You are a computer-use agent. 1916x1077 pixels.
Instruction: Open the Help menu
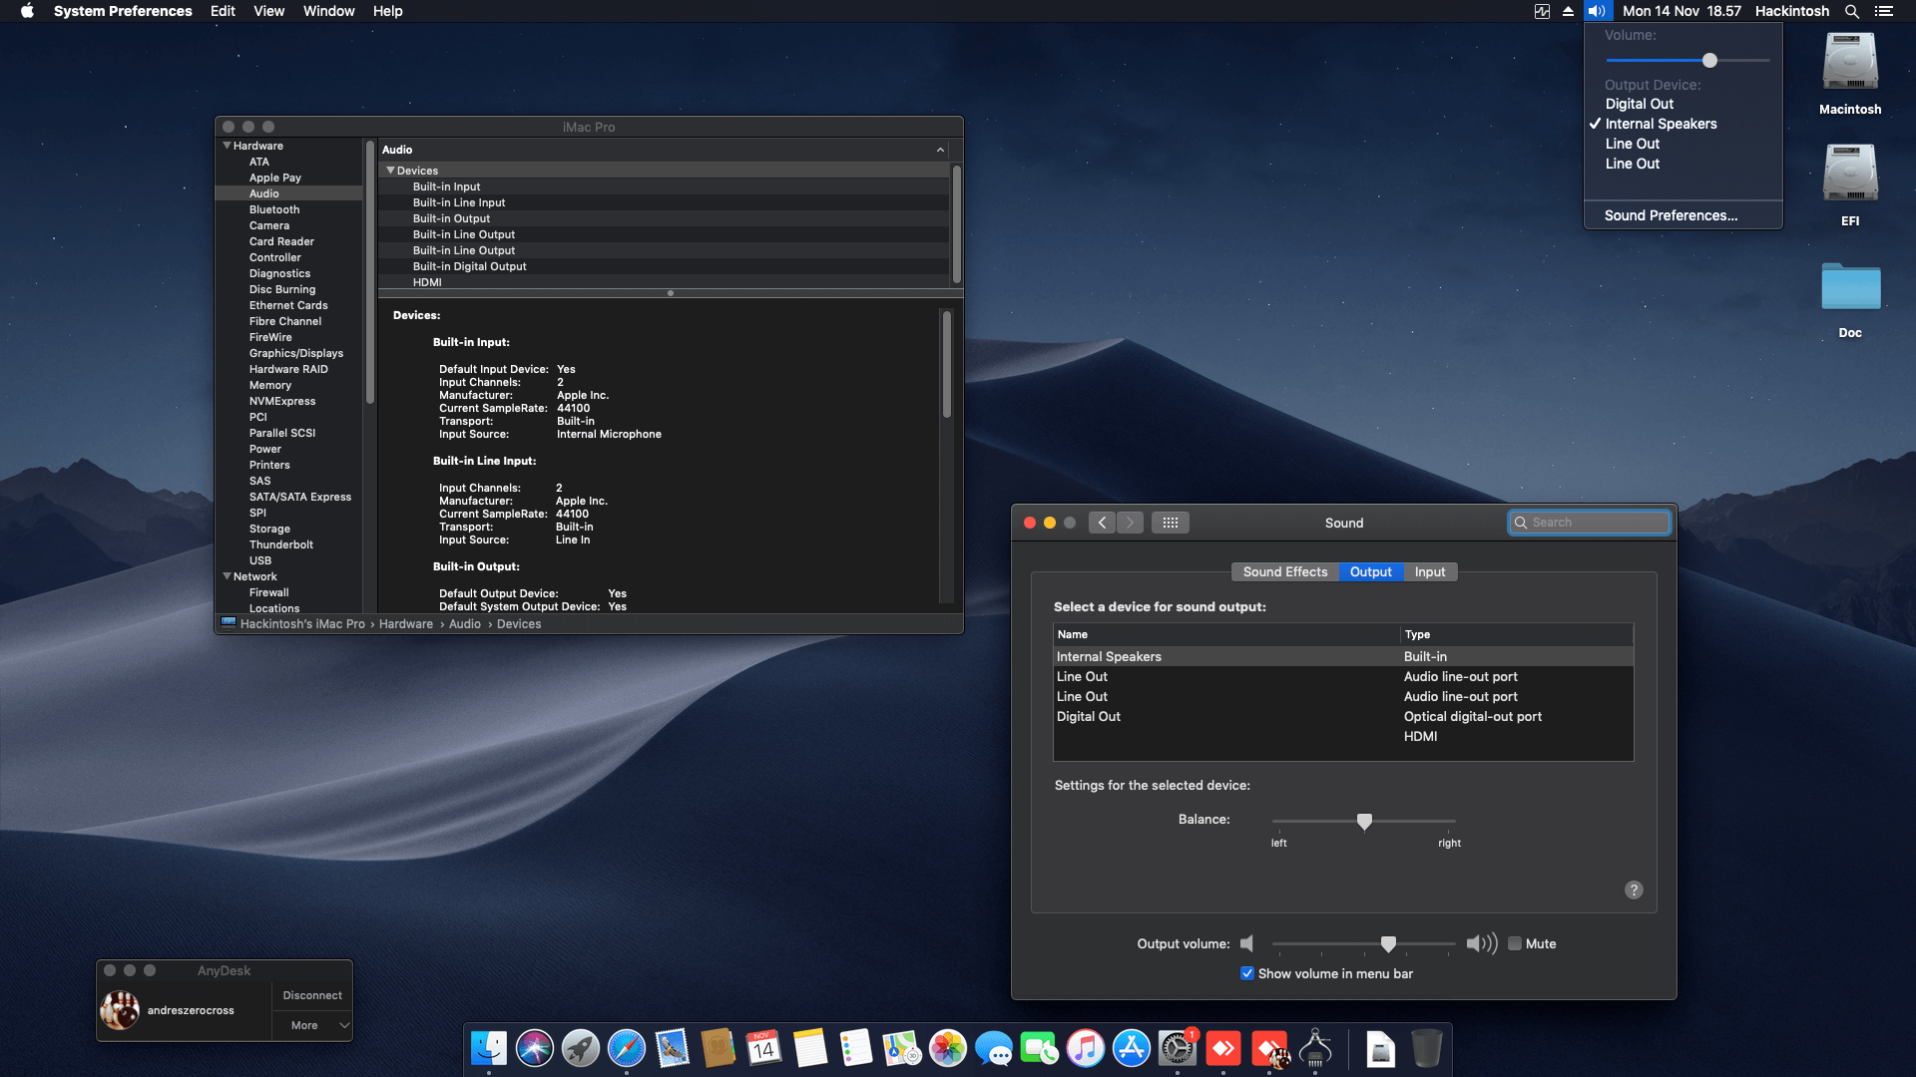coord(387,11)
